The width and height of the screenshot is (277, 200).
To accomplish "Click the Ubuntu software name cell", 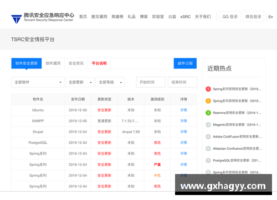I will point(38,110).
